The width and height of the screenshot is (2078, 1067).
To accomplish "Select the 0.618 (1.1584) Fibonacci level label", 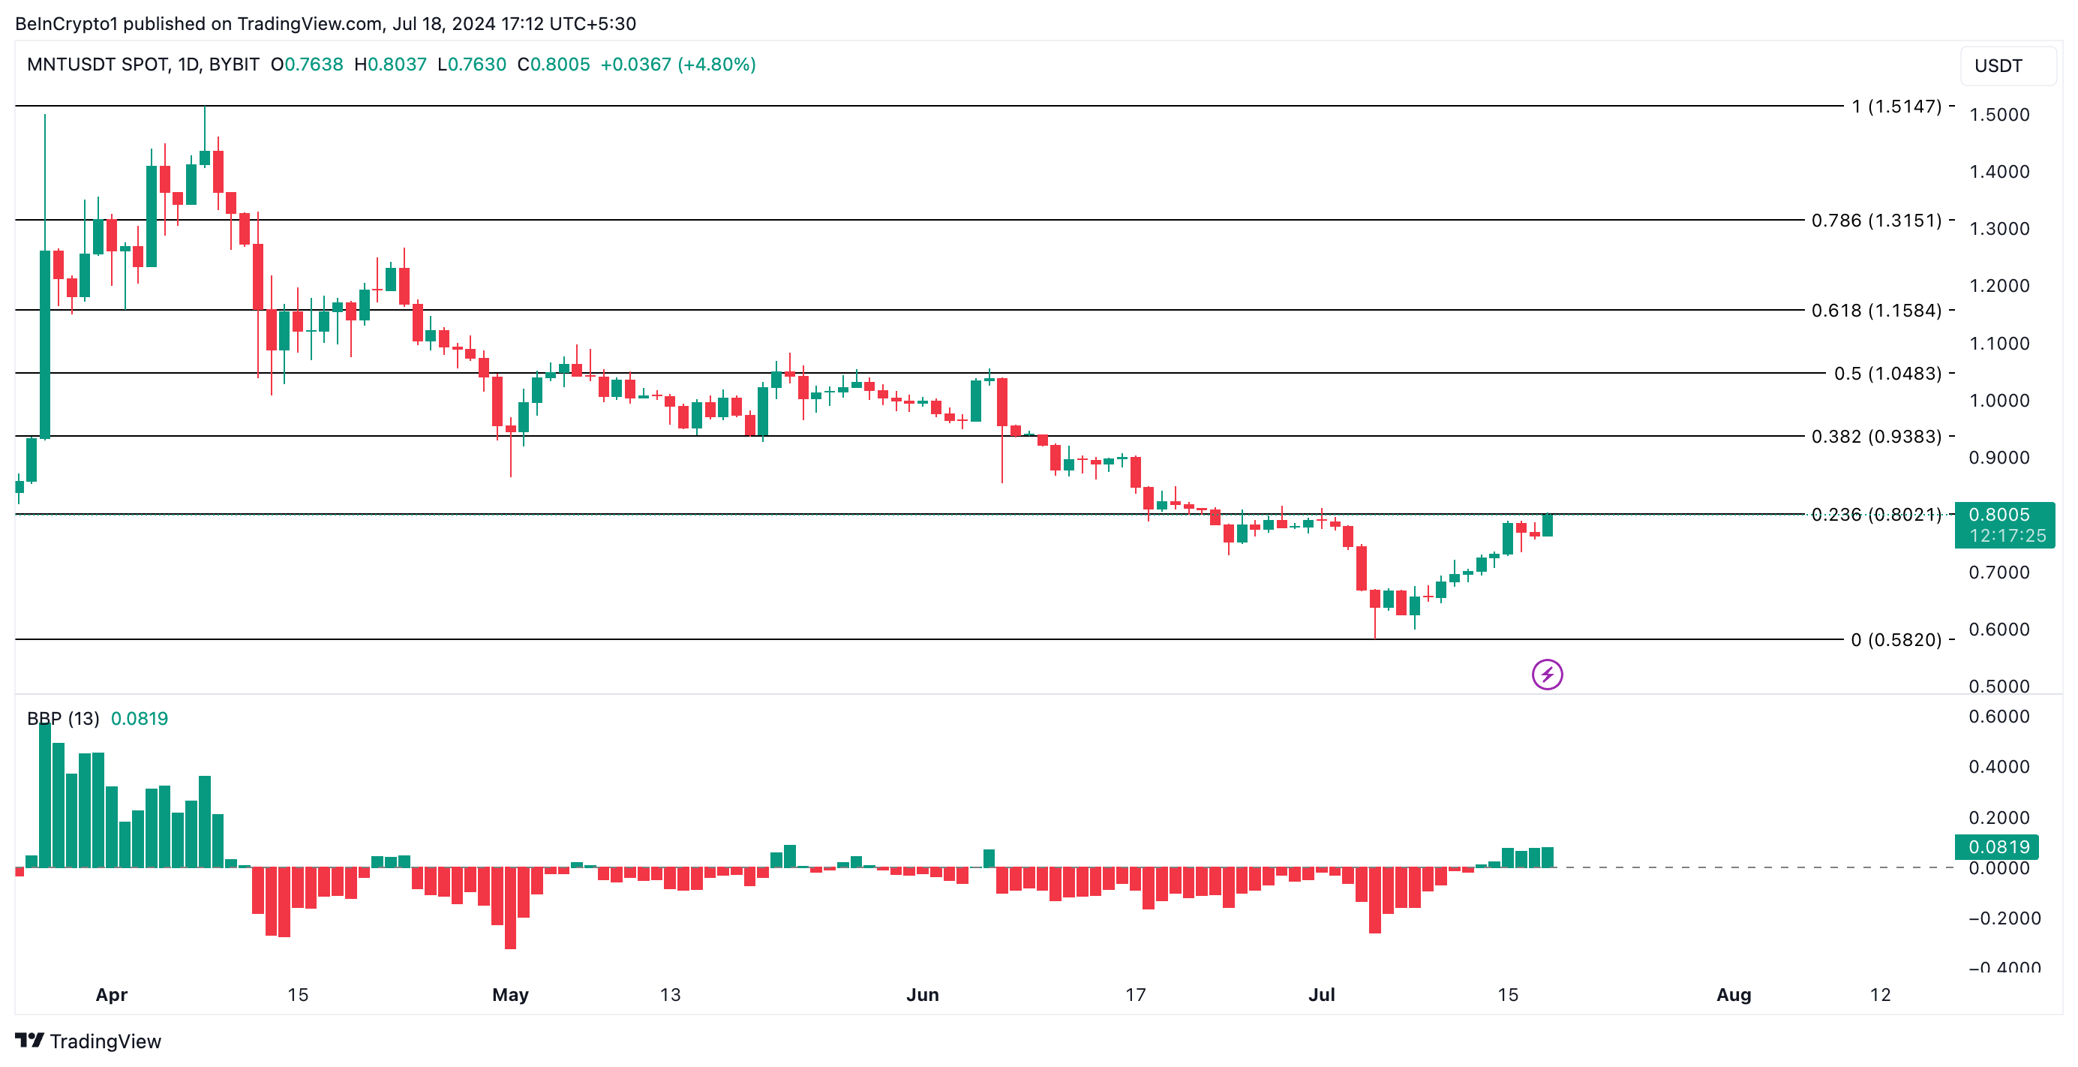I will tap(1875, 311).
